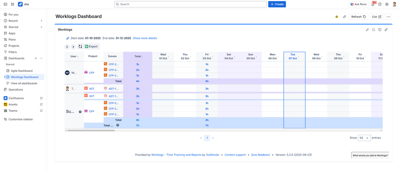This screenshot has height=170, width=400.
Task: Copy dashboard link beside the star
Action: (x=344, y=17)
